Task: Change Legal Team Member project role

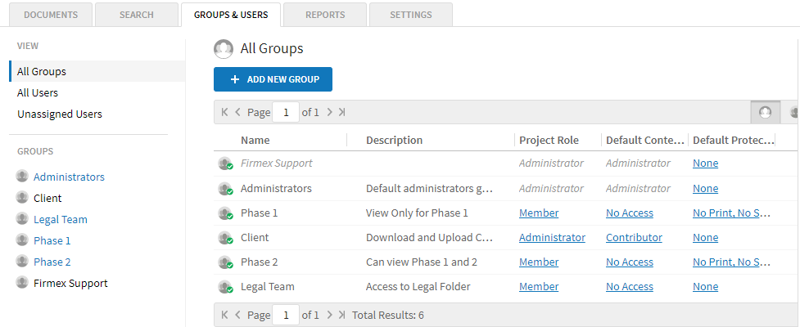Action: [539, 286]
